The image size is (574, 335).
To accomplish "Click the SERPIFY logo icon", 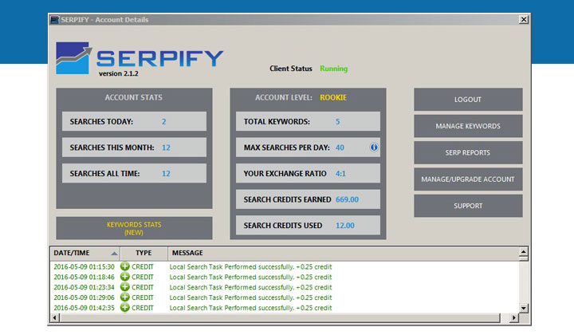I will tap(73, 58).
